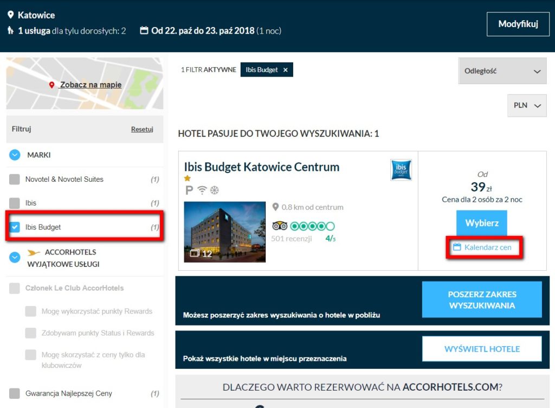
Task: Click the distance pin icon by 0.8 km
Action: 275,207
